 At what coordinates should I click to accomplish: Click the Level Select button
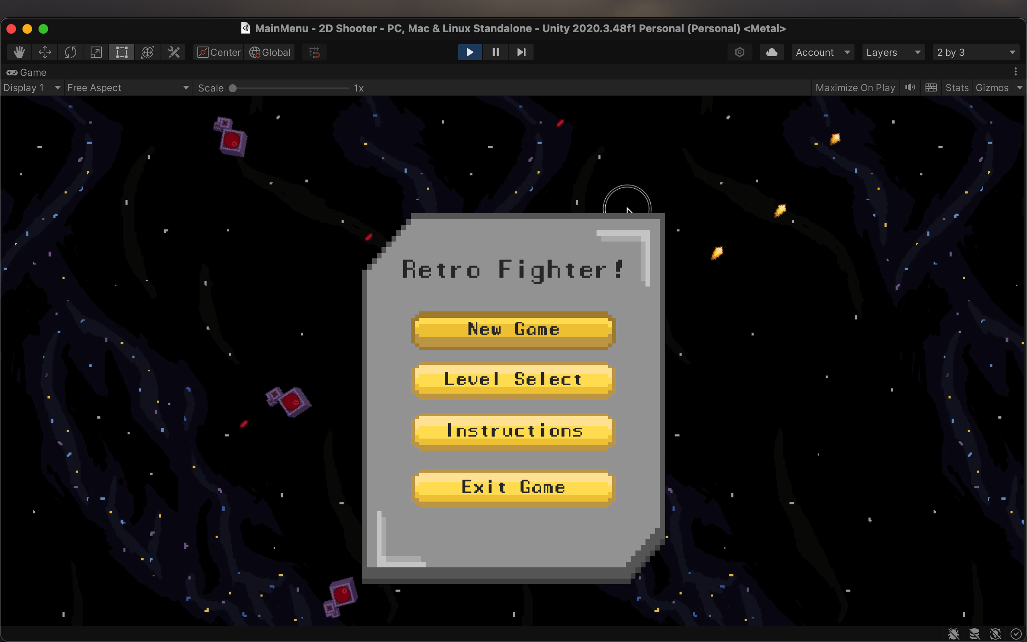[x=513, y=380]
